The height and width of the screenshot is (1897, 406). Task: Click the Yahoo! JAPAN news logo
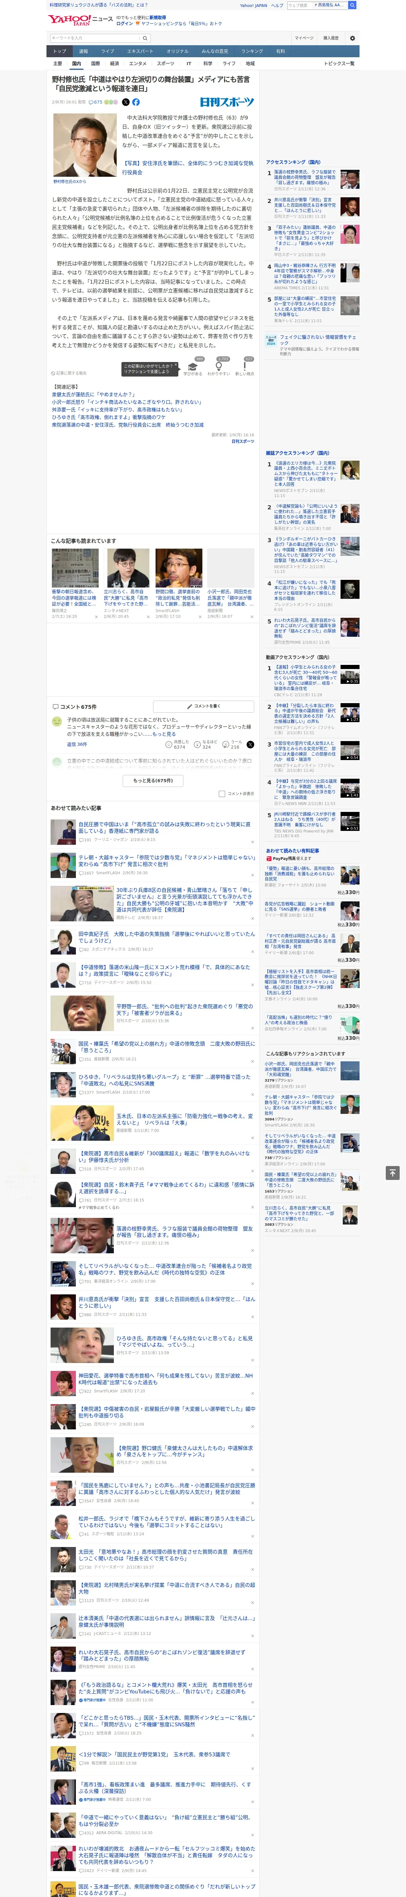(80, 20)
